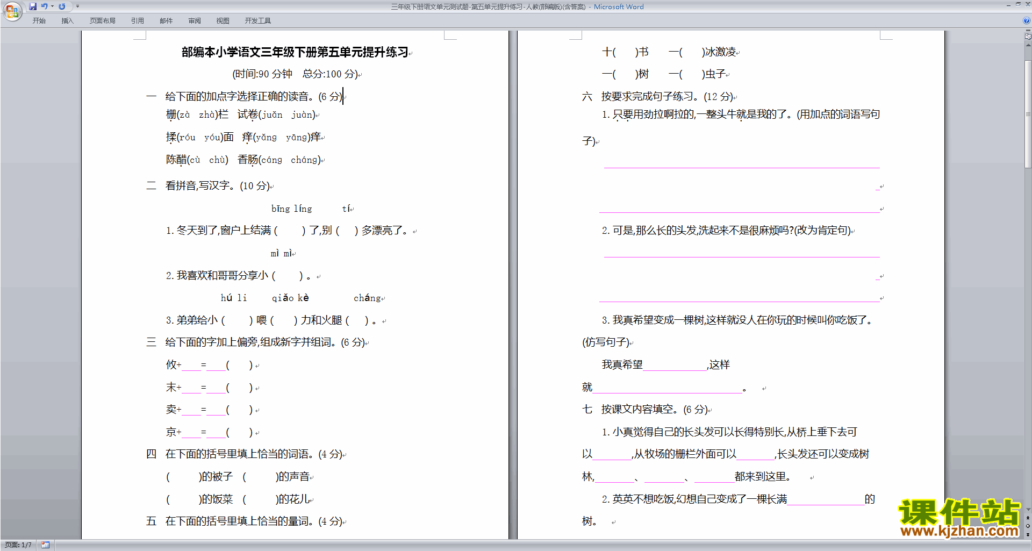Click the text 一( )冰激凌
Screen dimensions: 1032x551
point(703,52)
